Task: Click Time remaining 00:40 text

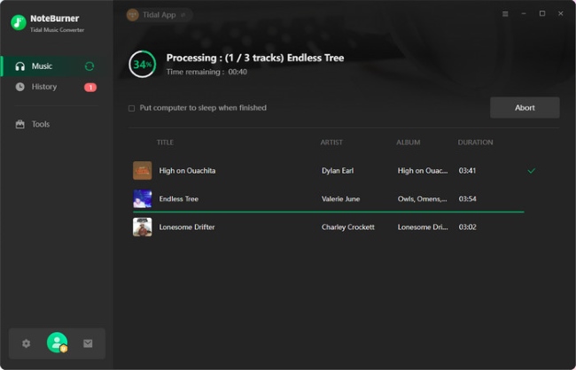Action: 206,72
